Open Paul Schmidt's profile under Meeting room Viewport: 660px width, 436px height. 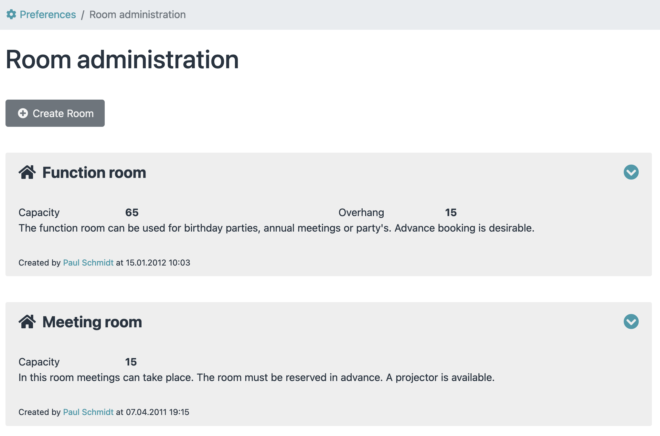pyautogui.click(x=88, y=412)
